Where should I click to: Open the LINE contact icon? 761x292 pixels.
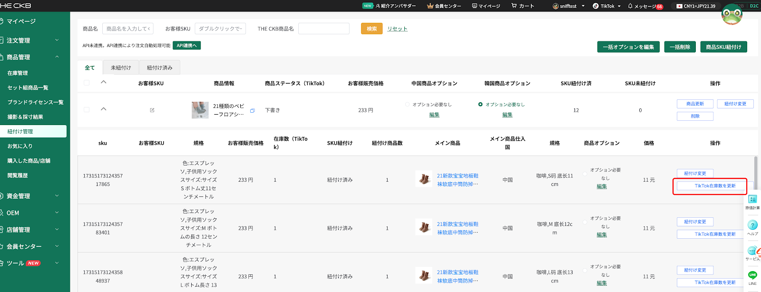tap(752, 275)
